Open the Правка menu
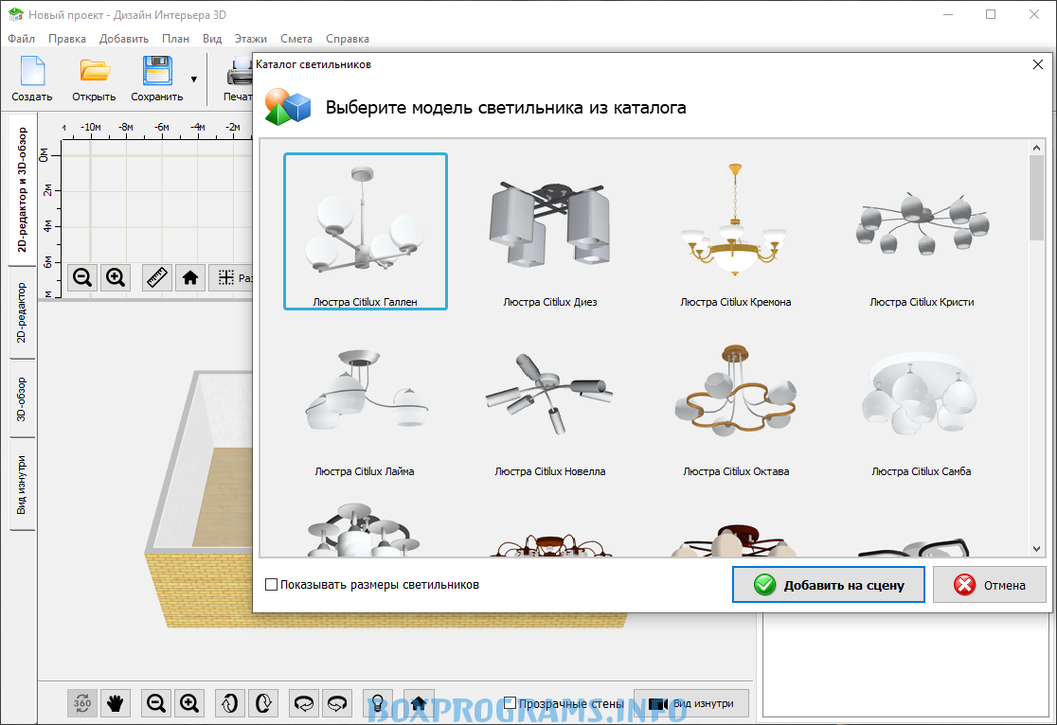 (67, 39)
